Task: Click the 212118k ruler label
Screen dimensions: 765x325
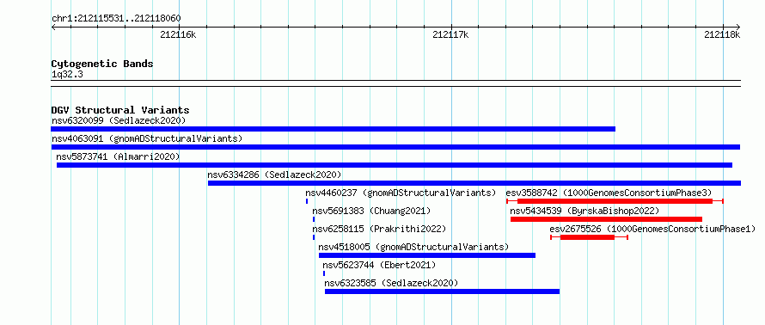Action: tap(722, 34)
